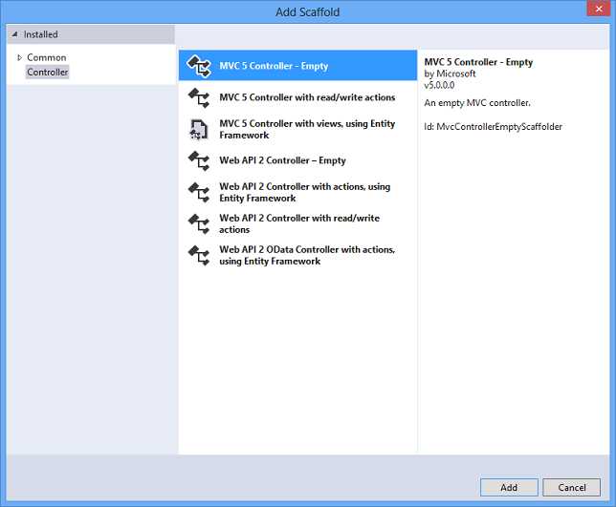Choose Web API 2 Controller with actions, Entity Framework
Image resolution: width=616 pixels, height=507 pixels.
[x=297, y=192]
